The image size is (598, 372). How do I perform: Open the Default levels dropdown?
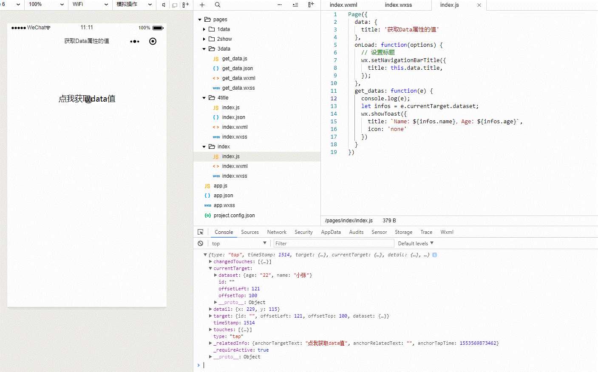tap(416, 244)
